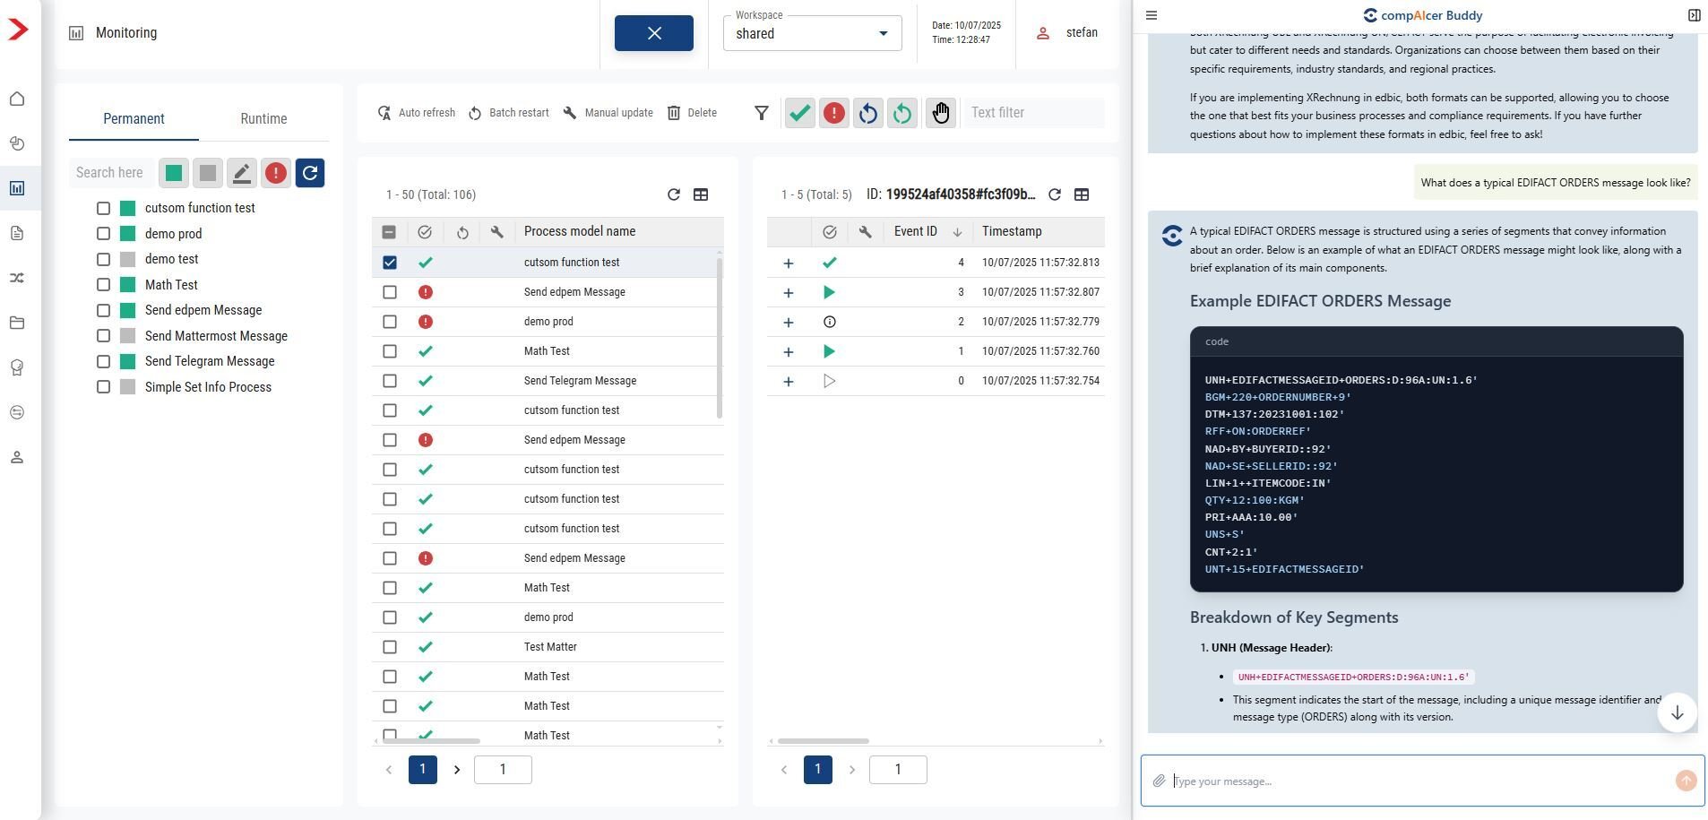This screenshot has height=820, width=1708.
Task: Refresh the event detail table
Action: [1055, 194]
